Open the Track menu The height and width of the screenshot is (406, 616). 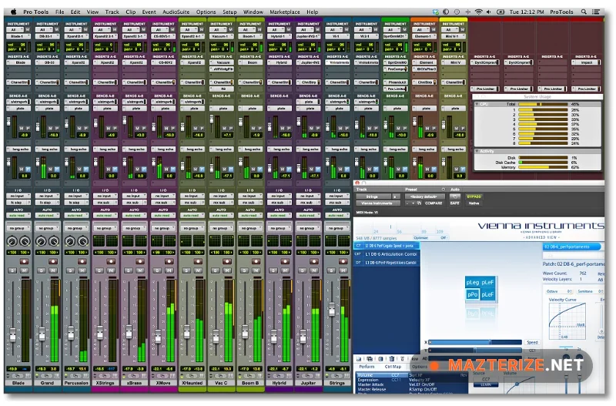coord(112,12)
